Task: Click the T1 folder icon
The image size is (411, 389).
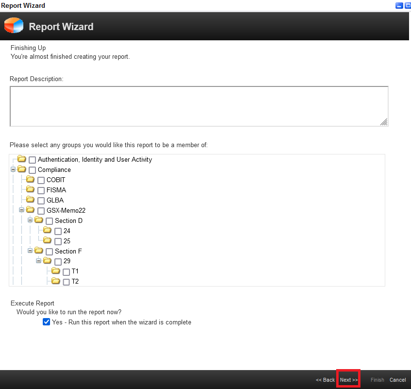Action: click(56, 271)
